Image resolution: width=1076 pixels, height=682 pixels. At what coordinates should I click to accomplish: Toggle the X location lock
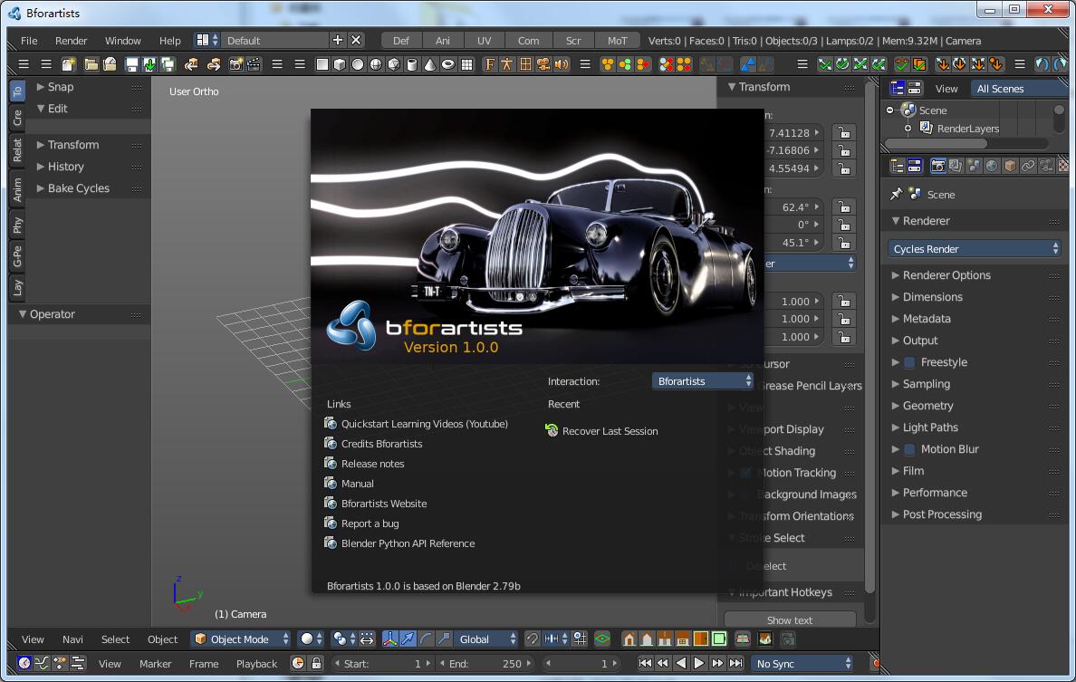click(x=843, y=132)
